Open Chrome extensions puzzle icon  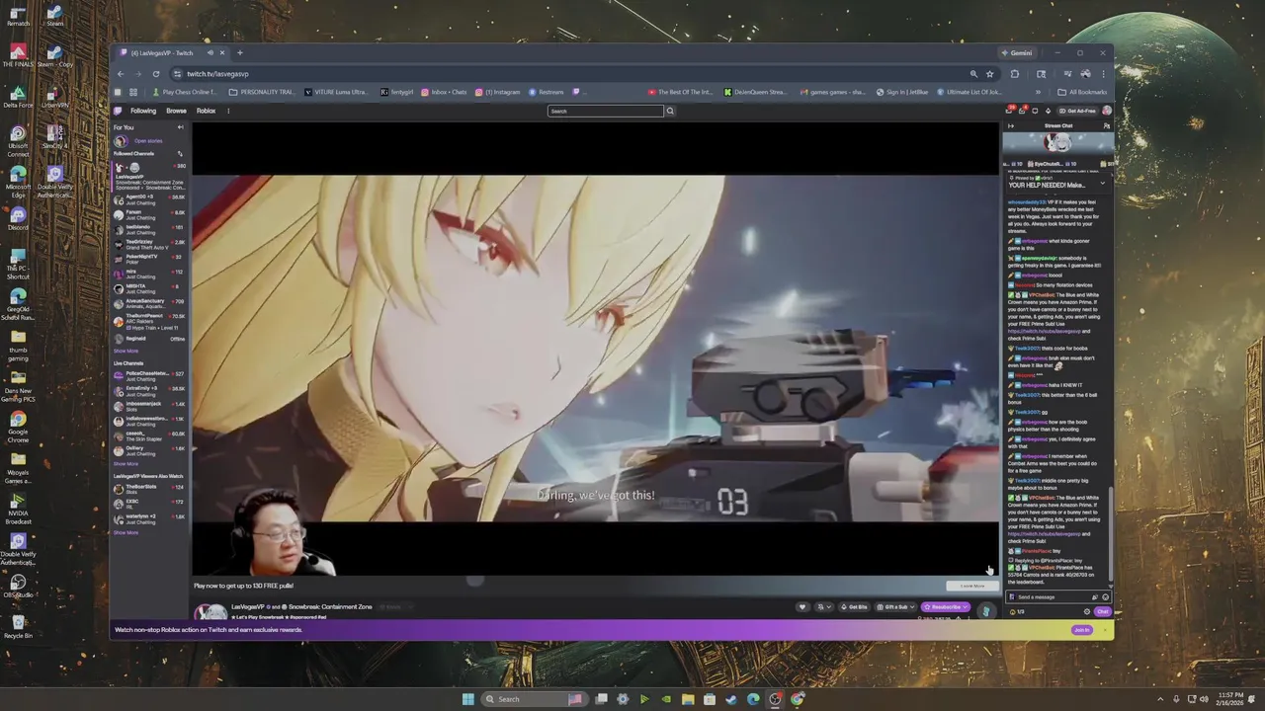click(1014, 74)
